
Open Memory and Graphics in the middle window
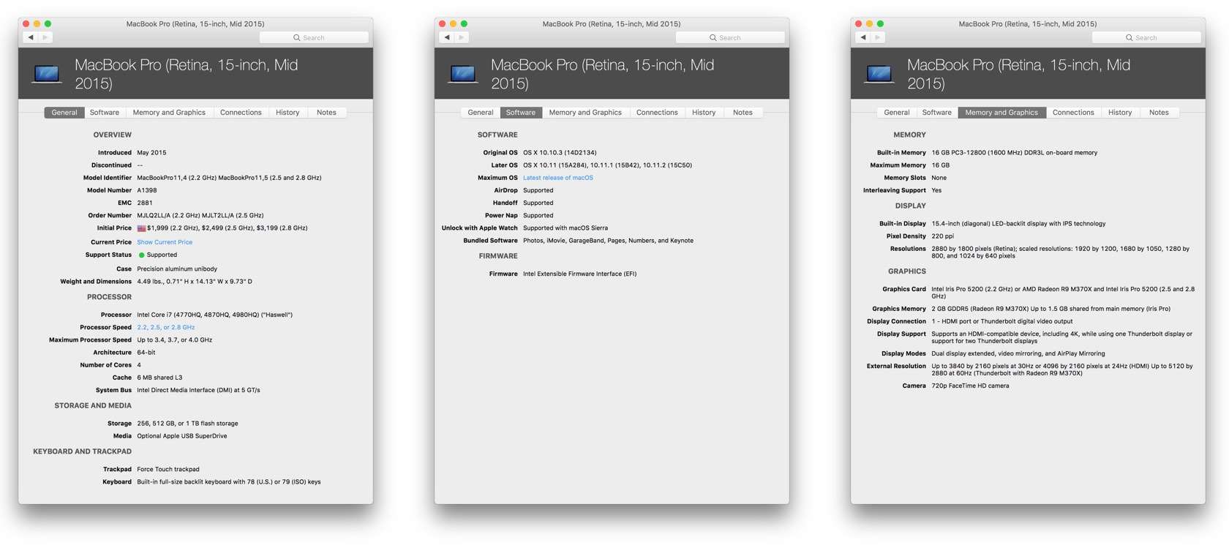[x=585, y=113]
